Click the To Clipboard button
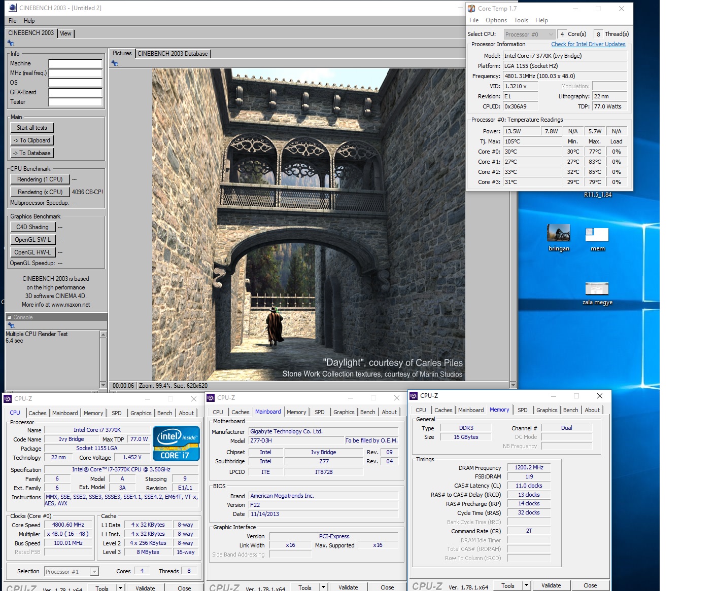The height and width of the screenshot is (591, 717). click(32, 140)
